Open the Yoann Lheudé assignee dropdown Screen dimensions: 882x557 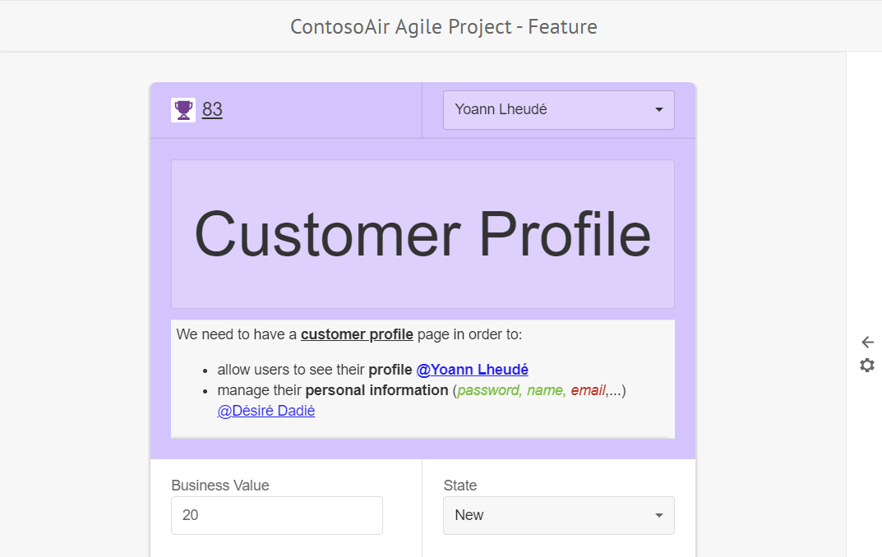coord(559,109)
